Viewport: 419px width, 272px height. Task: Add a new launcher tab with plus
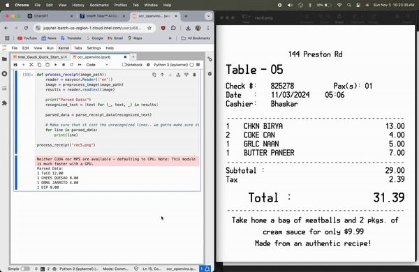[x=133, y=57]
